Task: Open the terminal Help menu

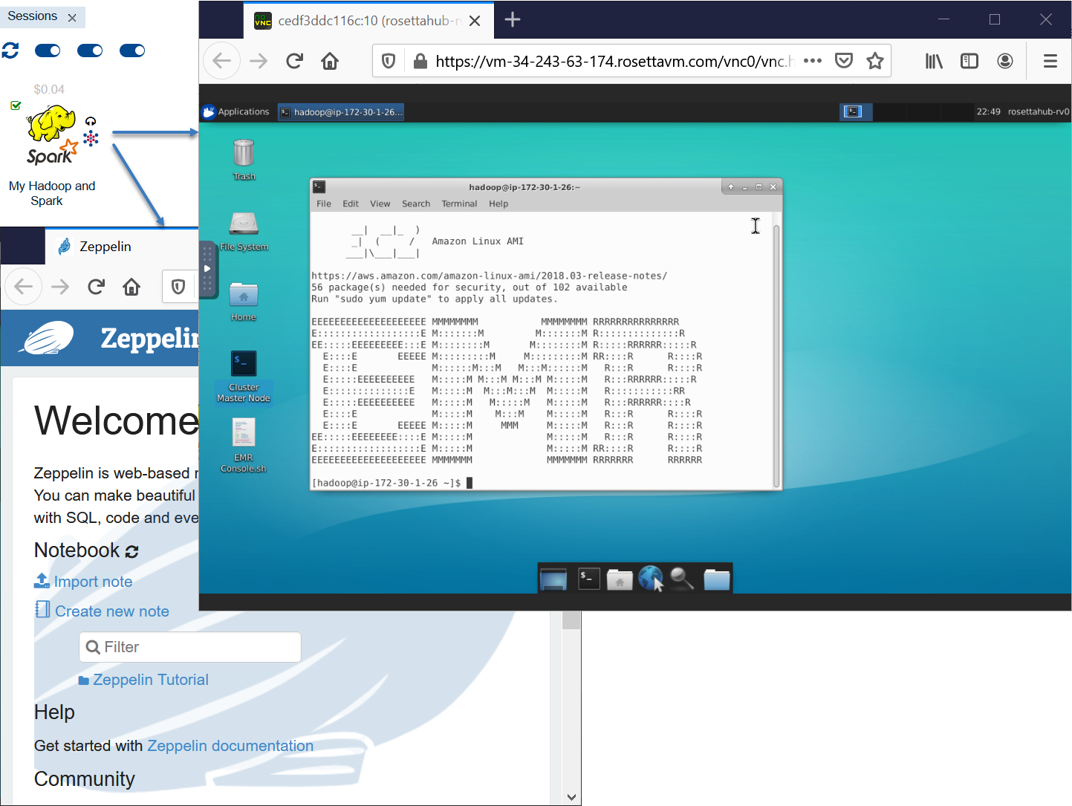Action: (x=498, y=204)
